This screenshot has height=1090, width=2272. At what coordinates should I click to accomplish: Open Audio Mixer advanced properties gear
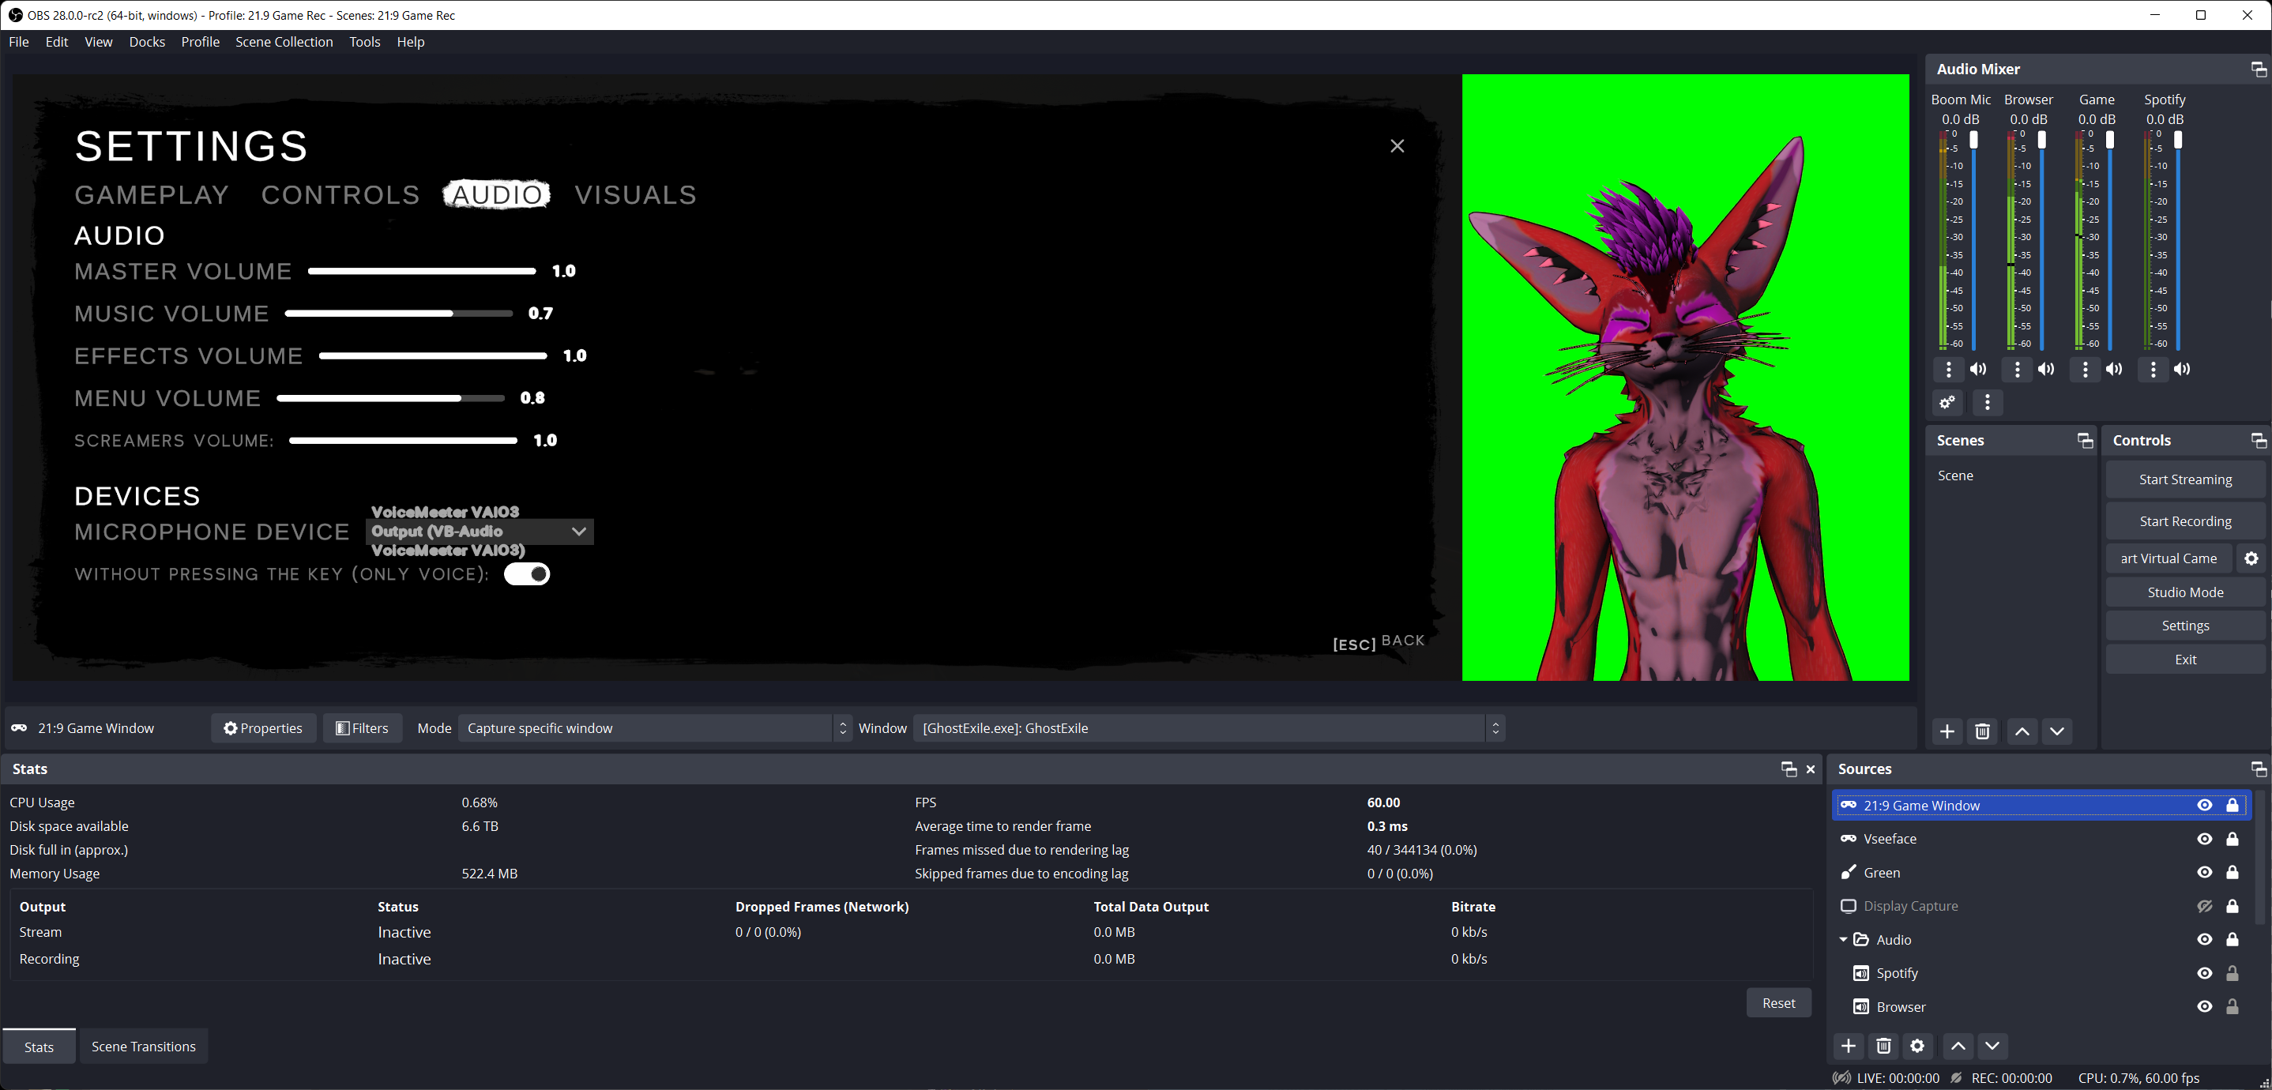(x=1947, y=403)
